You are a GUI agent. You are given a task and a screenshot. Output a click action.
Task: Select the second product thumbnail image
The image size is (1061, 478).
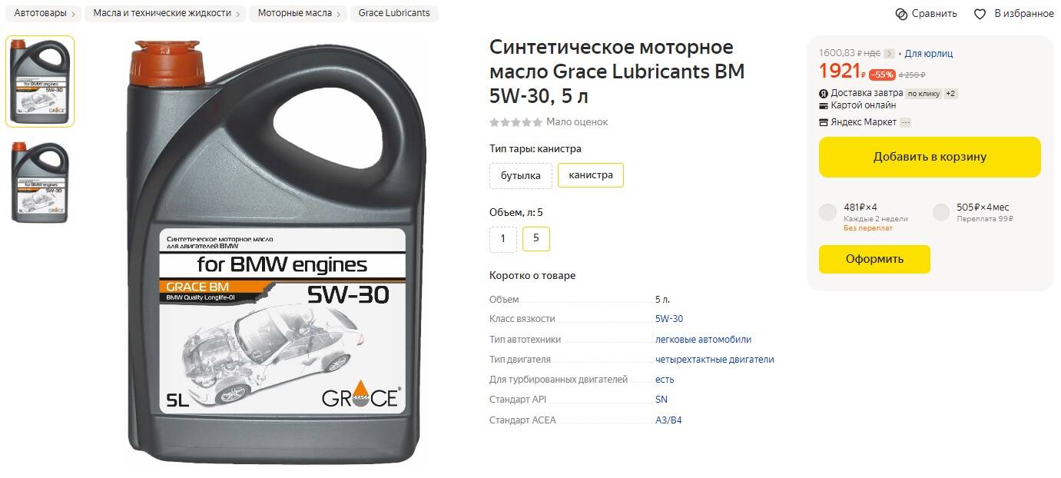click(x=40, y=183)
